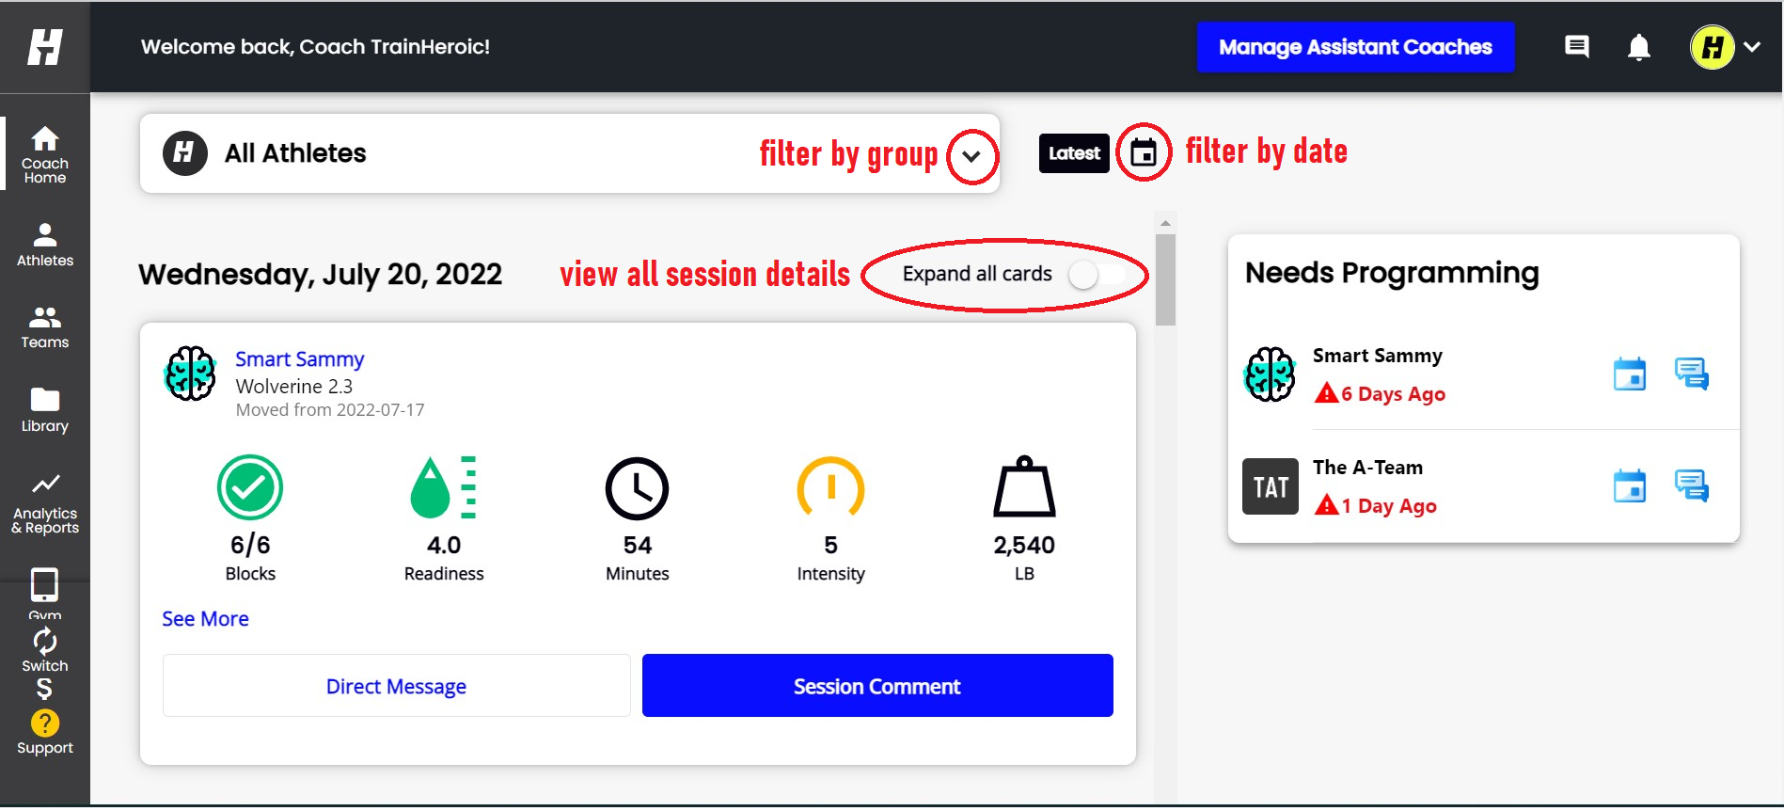1784x811 pixels.
Task: Click Smart Sammy avatar in Needs Programming
Action: 1271,374
